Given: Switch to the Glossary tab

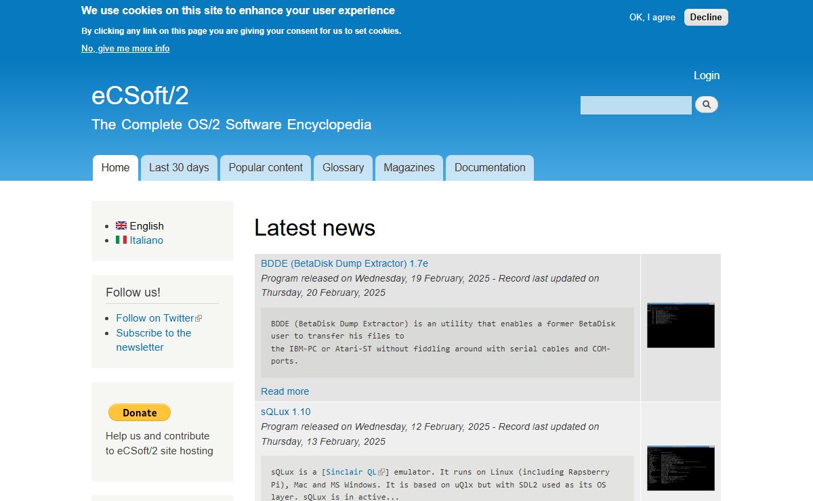Looking at the screenshot, I should pos(343,168).
